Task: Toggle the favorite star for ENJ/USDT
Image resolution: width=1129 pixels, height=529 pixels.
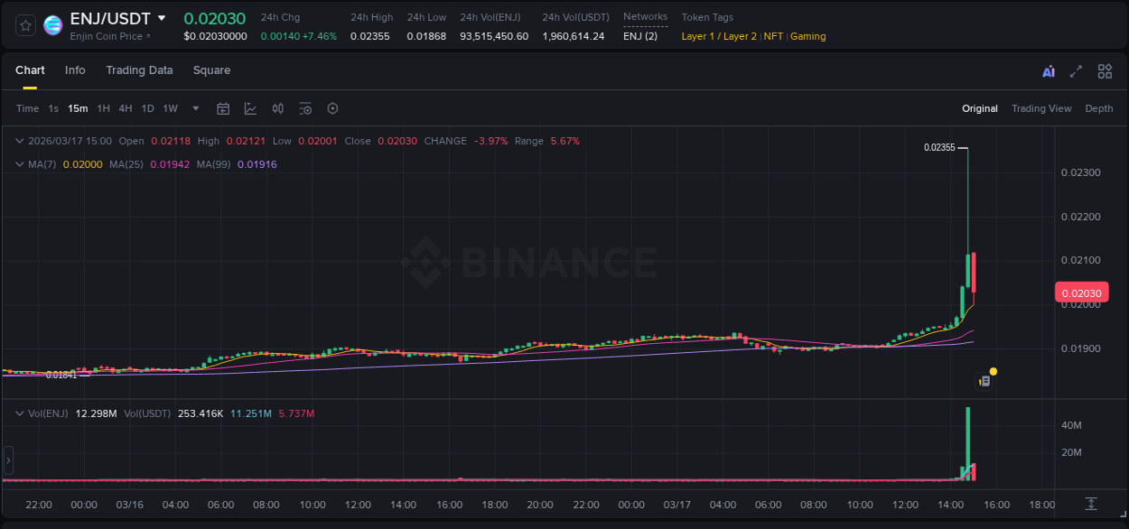Action: click(x=24, y=25)
